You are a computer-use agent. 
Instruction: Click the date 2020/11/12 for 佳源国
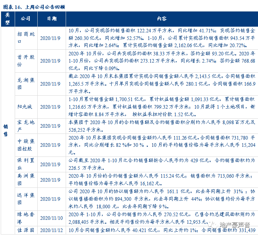[52, 230]
